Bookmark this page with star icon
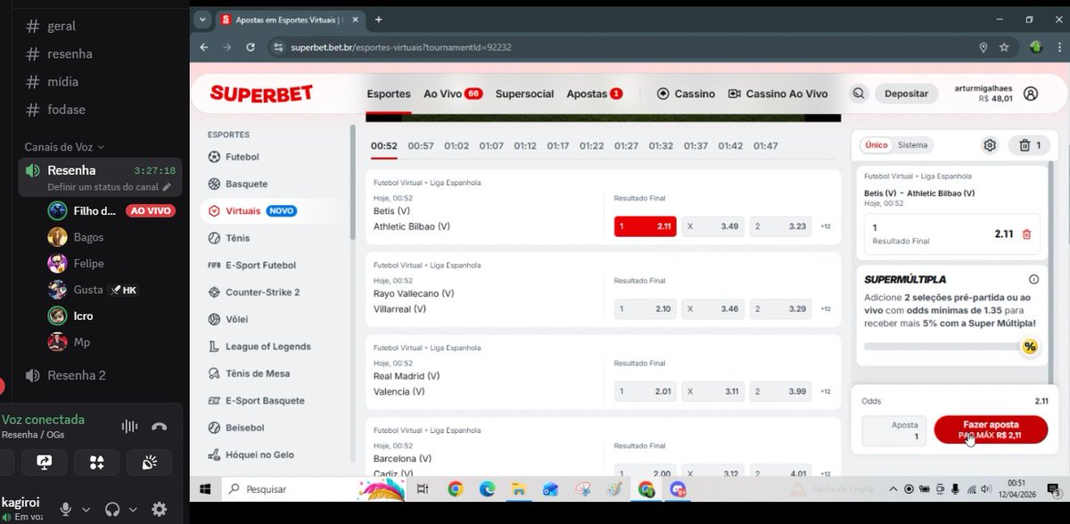1070x524 pixels. click(1004, 47)
